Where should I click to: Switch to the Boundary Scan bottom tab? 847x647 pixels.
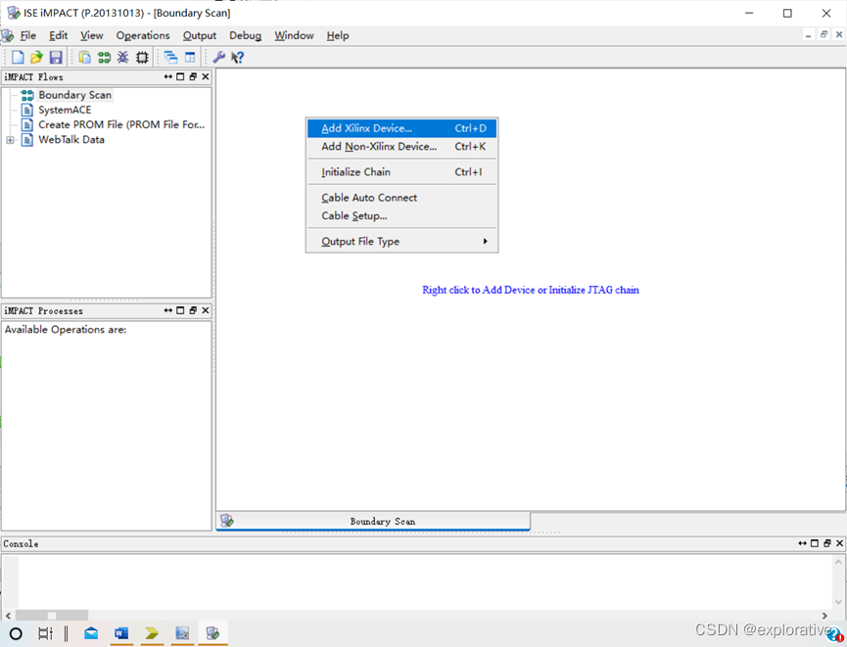[373, 521]
